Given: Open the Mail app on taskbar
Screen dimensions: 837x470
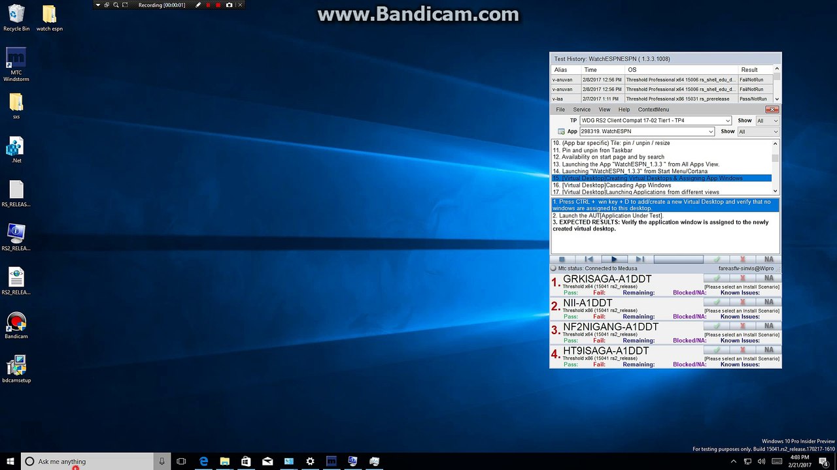Looking at the screenshot, I should pyautogui.click(x=267, y=462).
